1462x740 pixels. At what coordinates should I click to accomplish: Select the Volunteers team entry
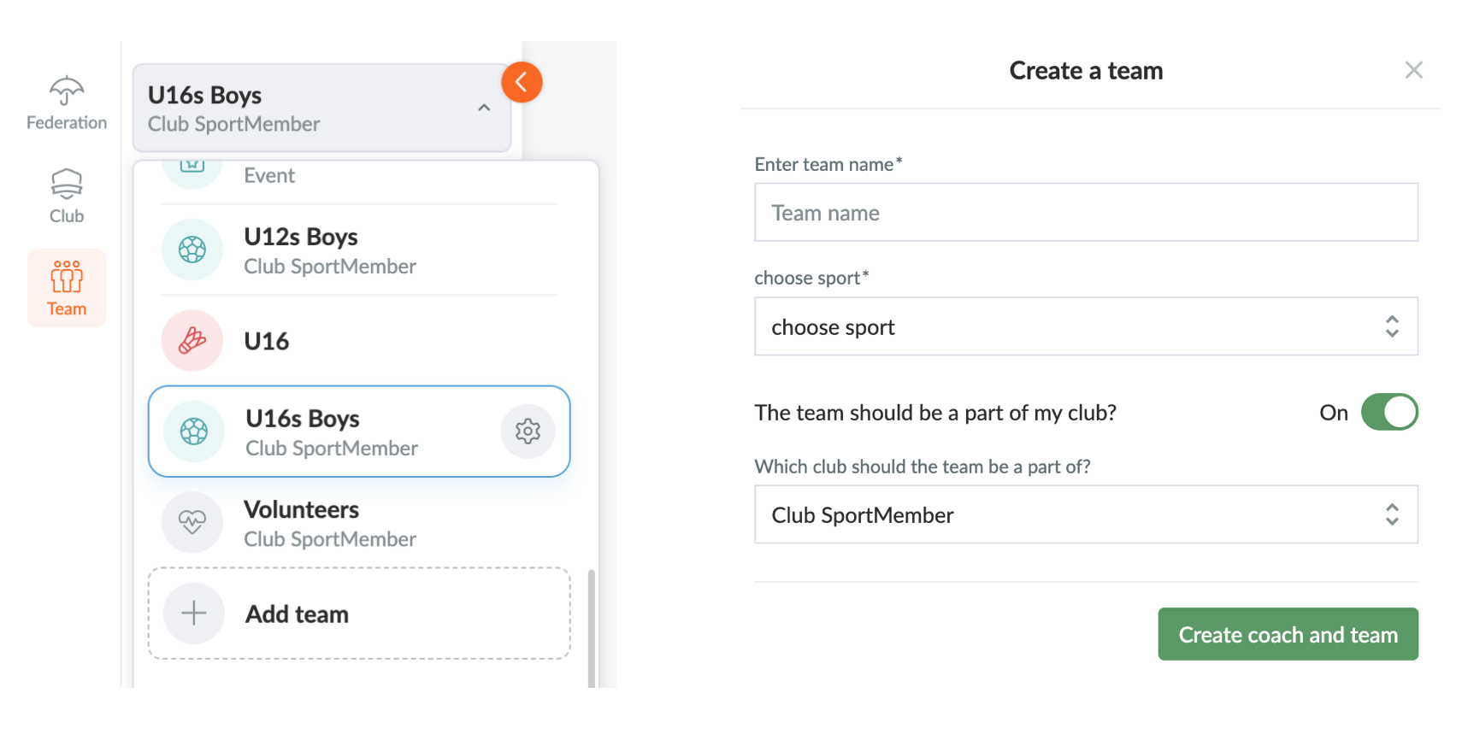359,523
